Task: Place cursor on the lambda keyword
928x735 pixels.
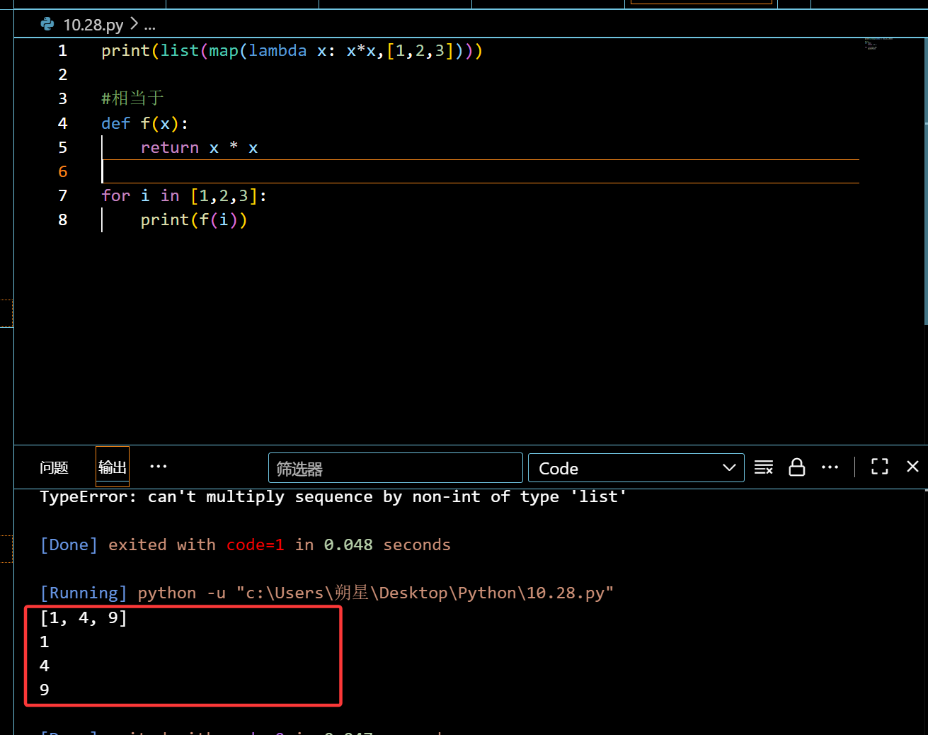Action: [277, 51]
